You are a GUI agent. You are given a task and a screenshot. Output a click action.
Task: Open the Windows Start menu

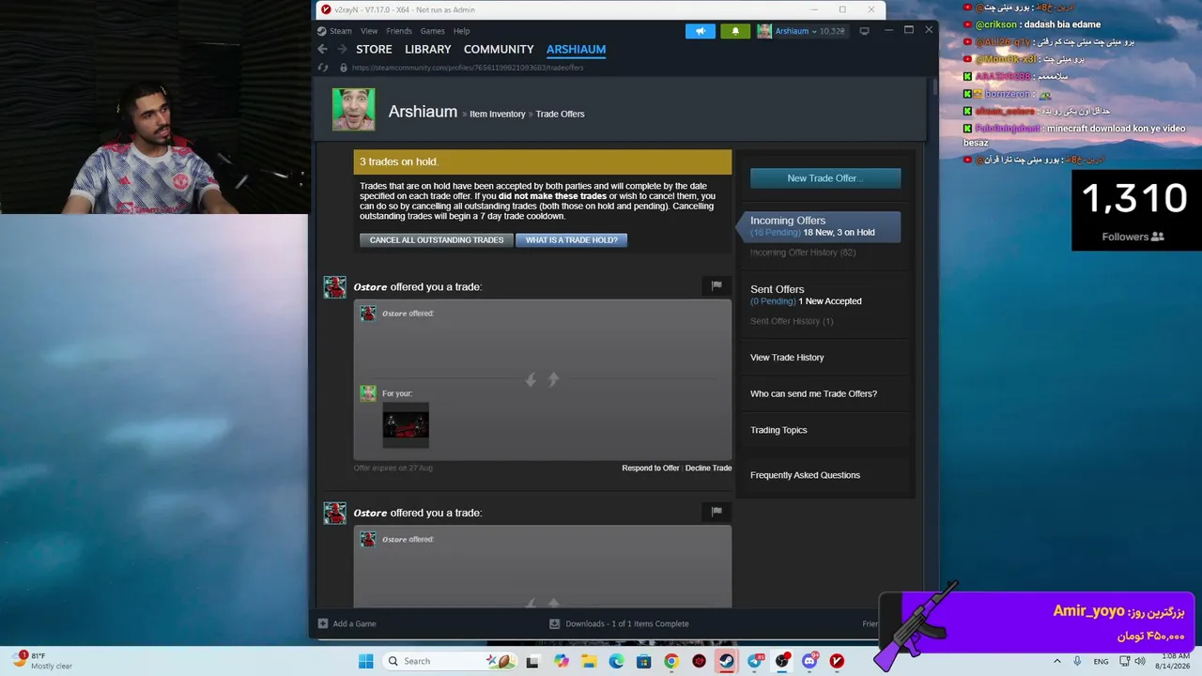365,661
